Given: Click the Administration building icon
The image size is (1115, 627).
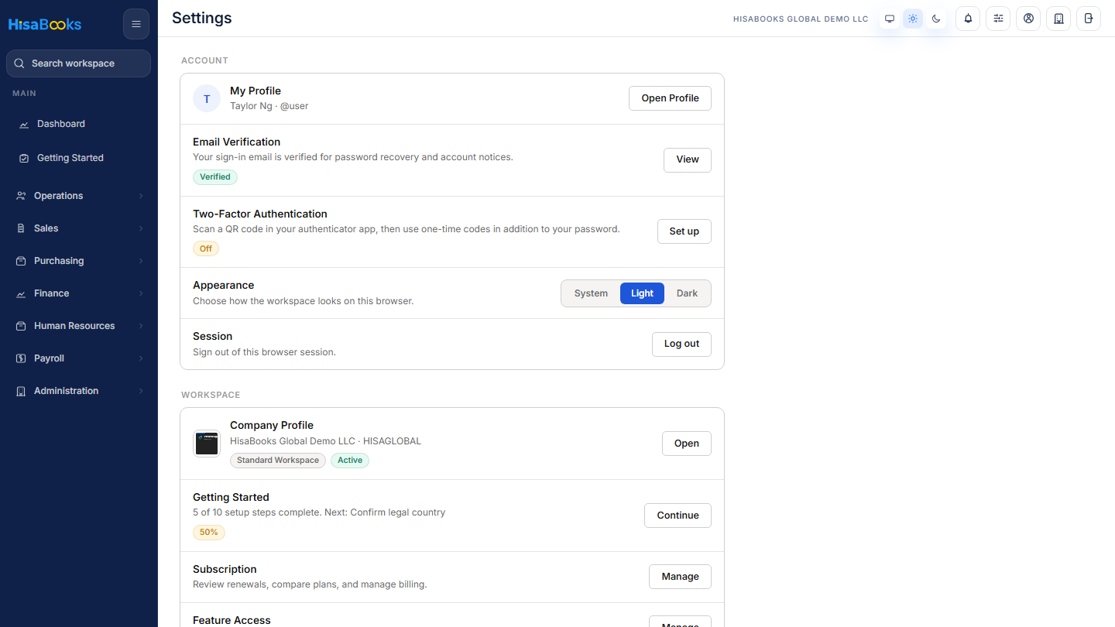Looking at the screenshot, I should (x=21, y=391).
